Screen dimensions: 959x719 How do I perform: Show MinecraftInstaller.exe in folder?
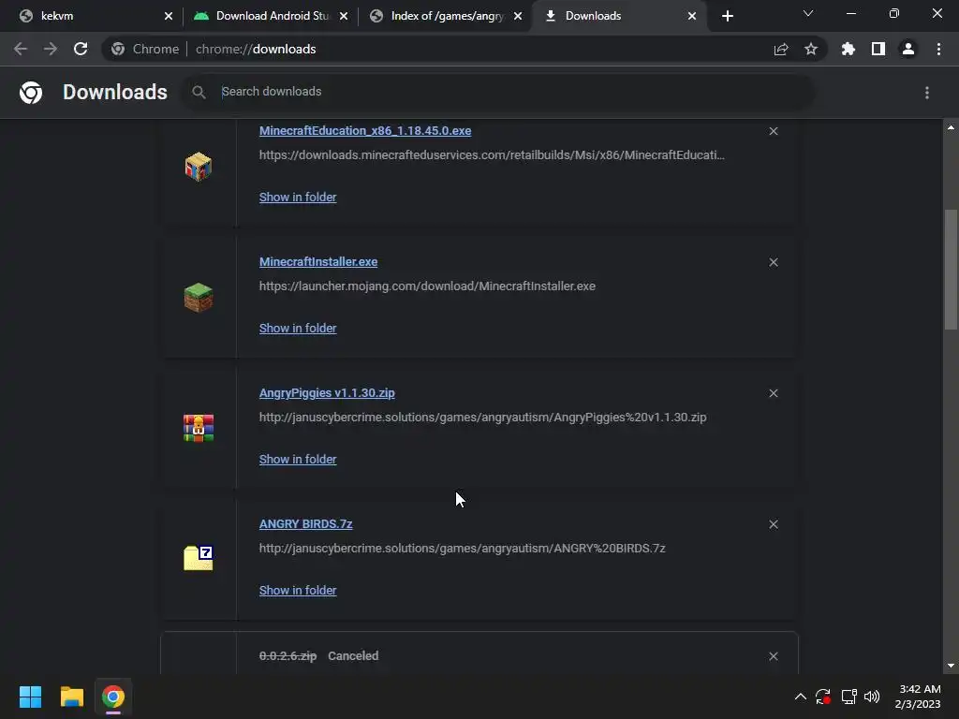click(x=298, y=329)
